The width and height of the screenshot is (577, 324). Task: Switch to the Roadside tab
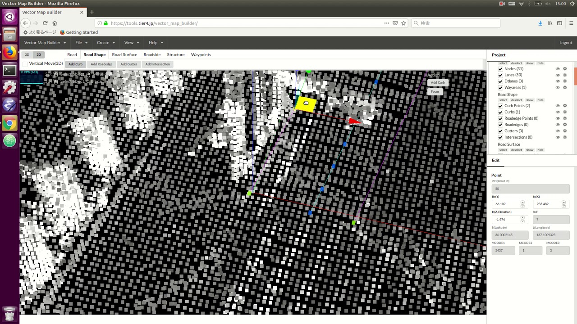click(152, 55)
